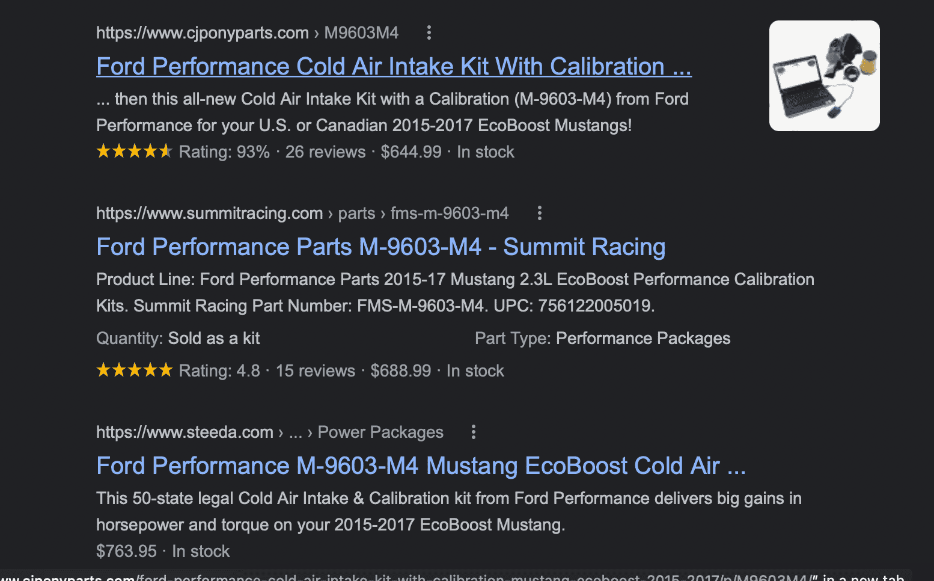Click the snippet beginning 'Product Line: Ford Performance Parts'
The width and height of the screenshot is (934, 581).
click(x=455, y=292)
